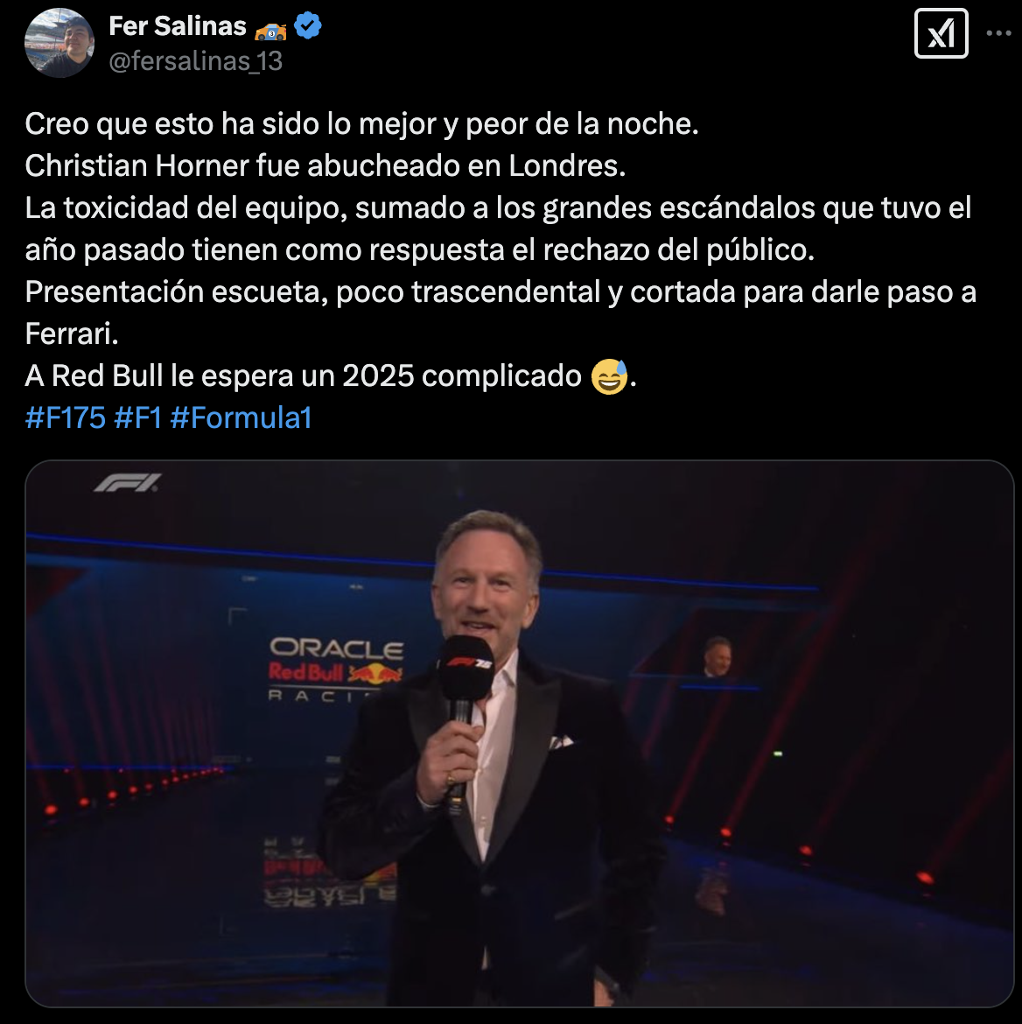Click the line starting 'Creo que esto'
1022x1024 pixels.
coord(361,123)
